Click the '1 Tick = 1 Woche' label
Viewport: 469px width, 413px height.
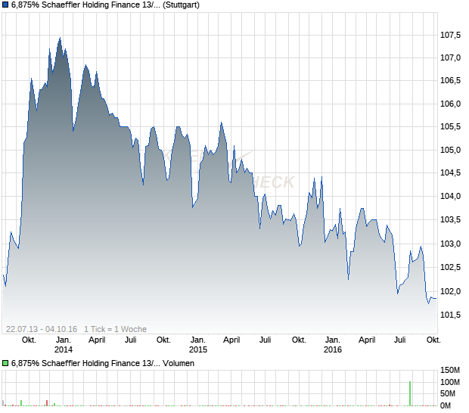115,329
